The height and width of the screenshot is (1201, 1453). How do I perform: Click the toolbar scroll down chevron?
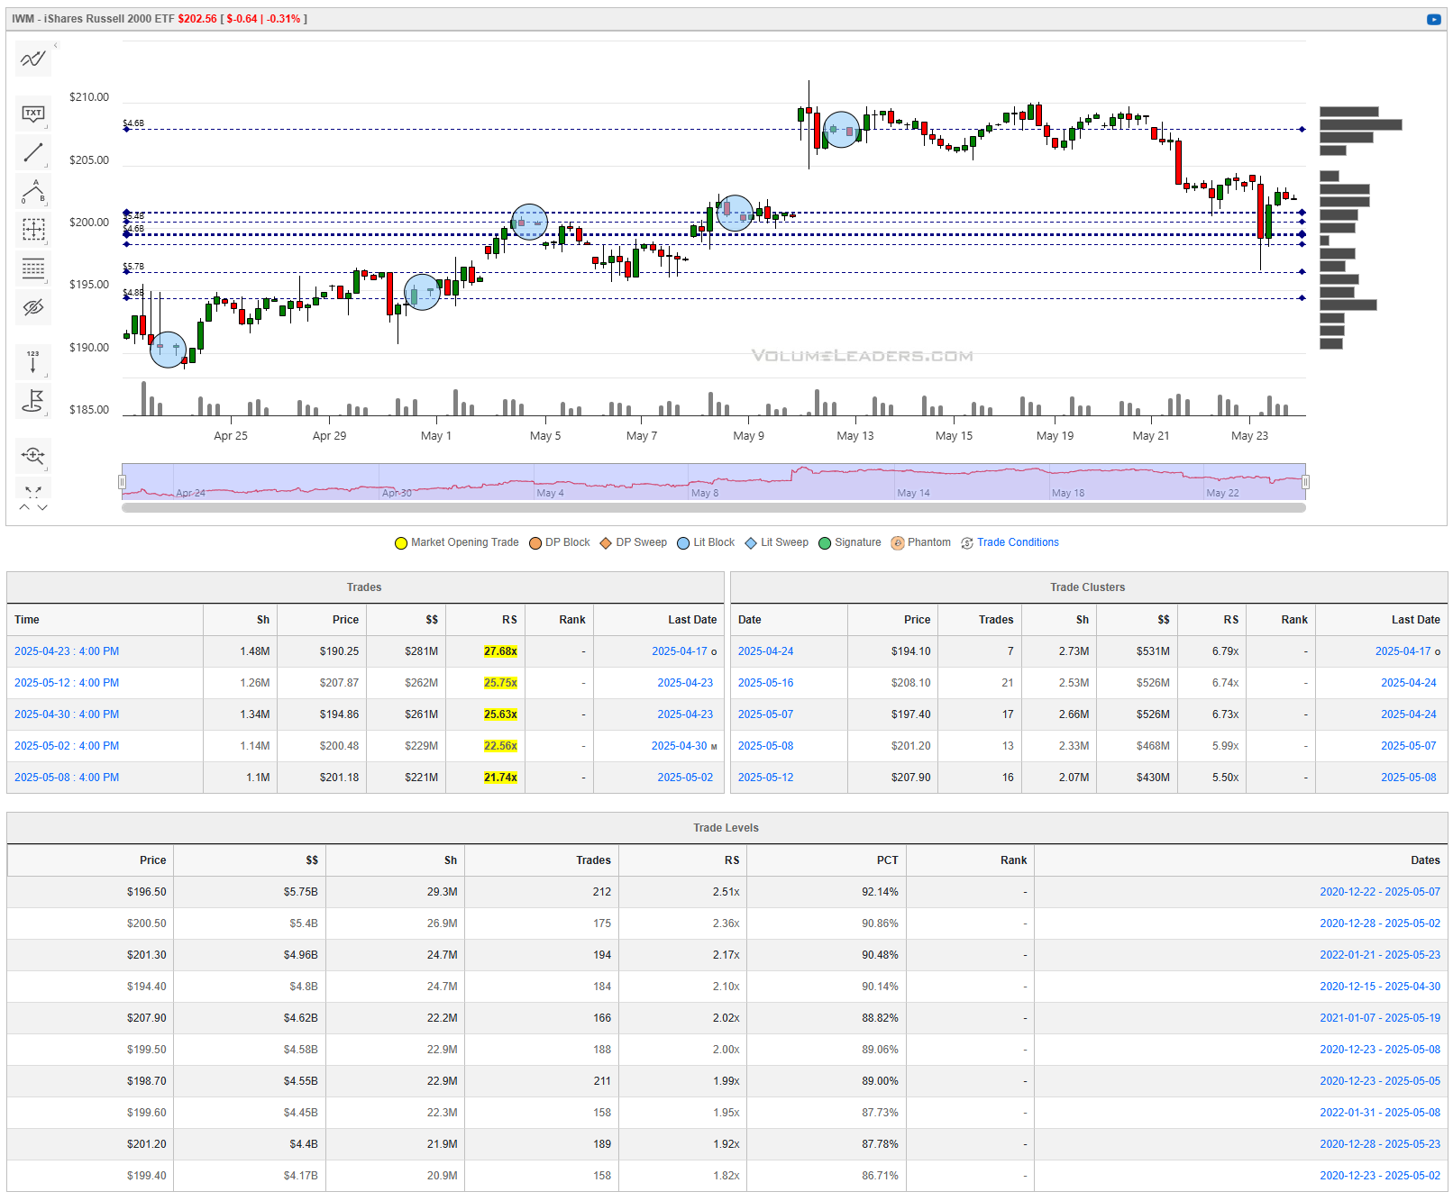pyautogui.click(x=42, y=507)
